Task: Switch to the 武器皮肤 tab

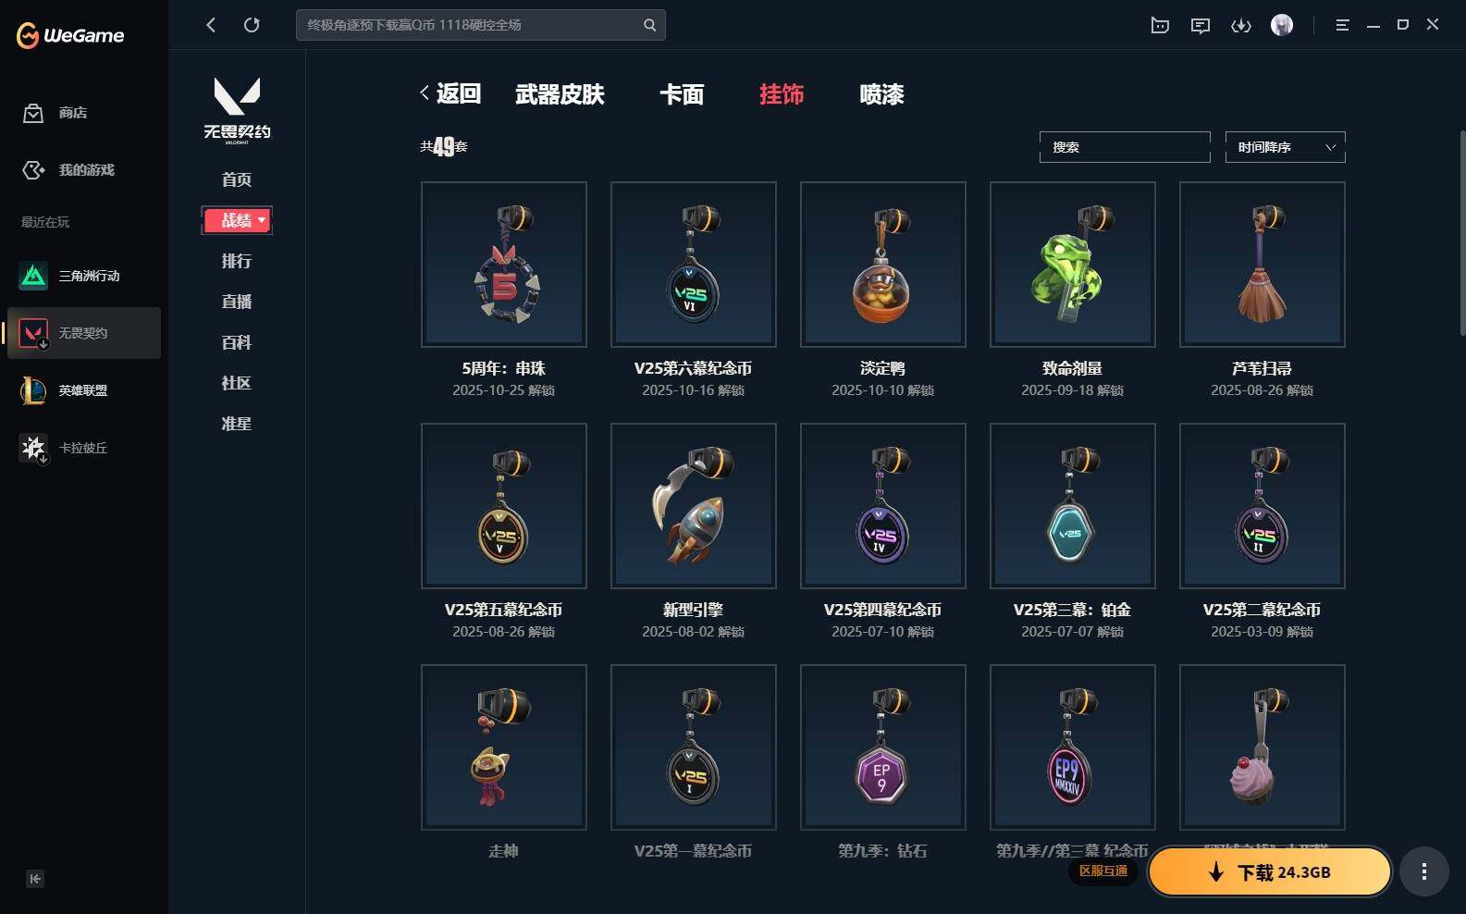Action: (x=560, y=94)
